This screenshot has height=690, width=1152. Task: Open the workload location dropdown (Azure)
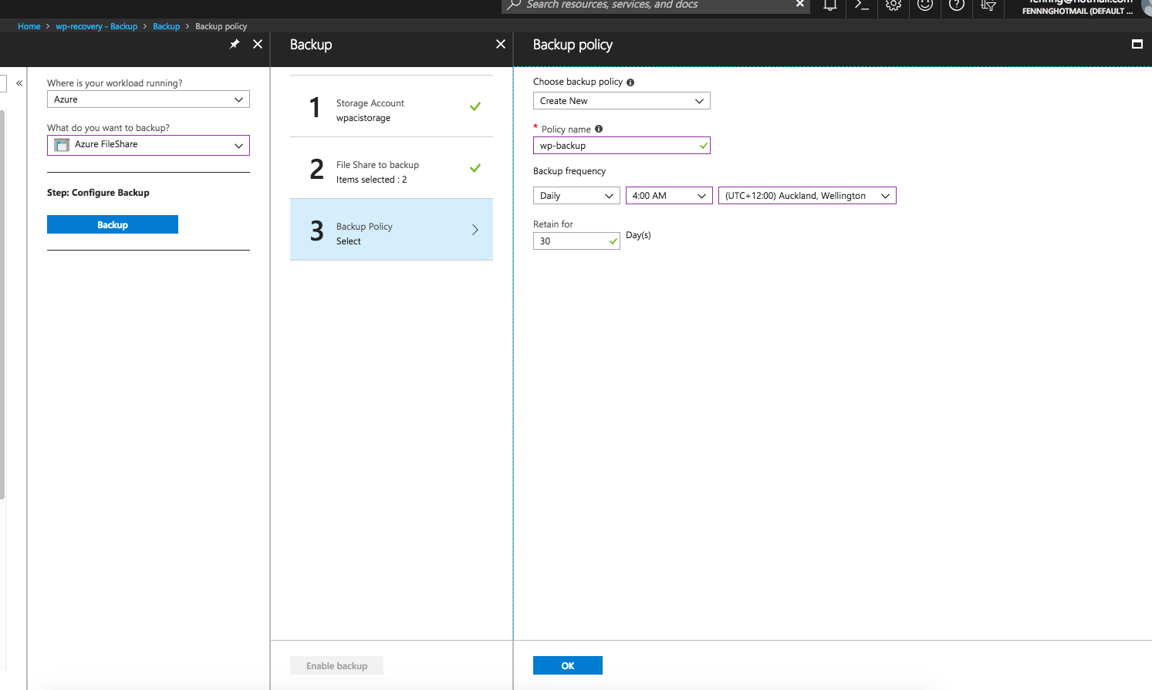coord(148,99)
